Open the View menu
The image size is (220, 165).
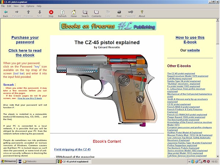[16, 6]
